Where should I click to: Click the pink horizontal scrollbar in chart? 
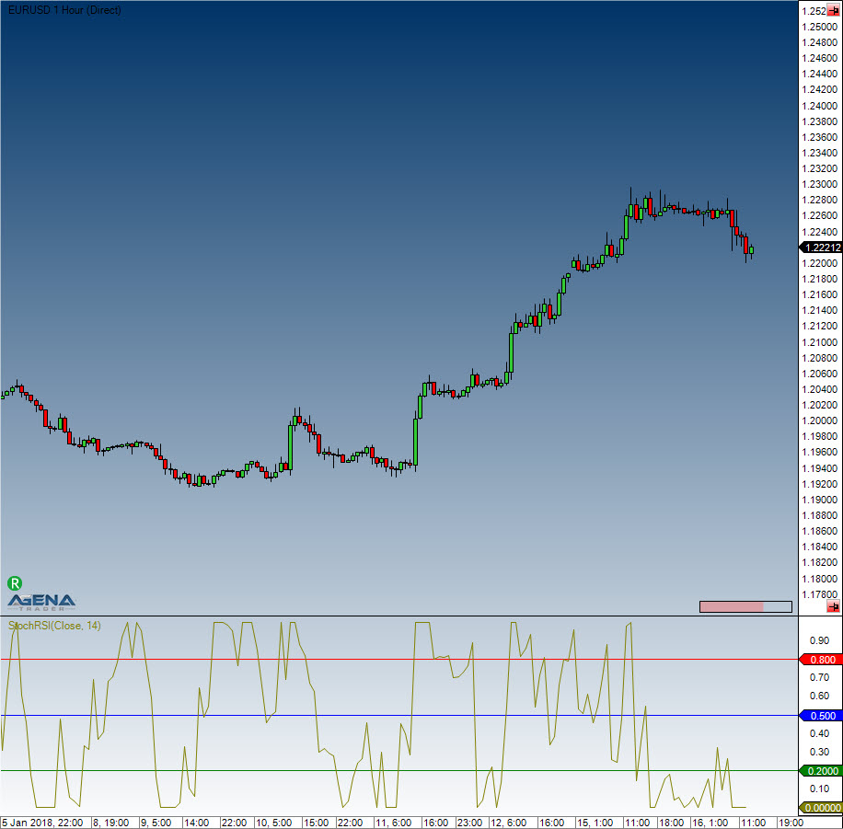732,606
